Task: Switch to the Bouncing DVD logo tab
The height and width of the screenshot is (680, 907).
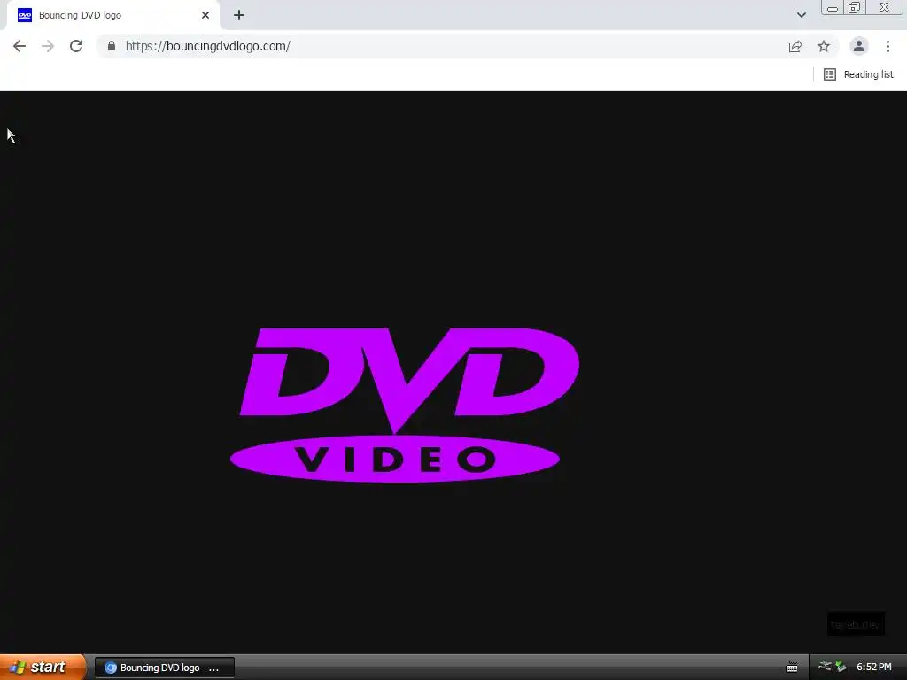Action: pyautogui.click(x=112, y=15)
